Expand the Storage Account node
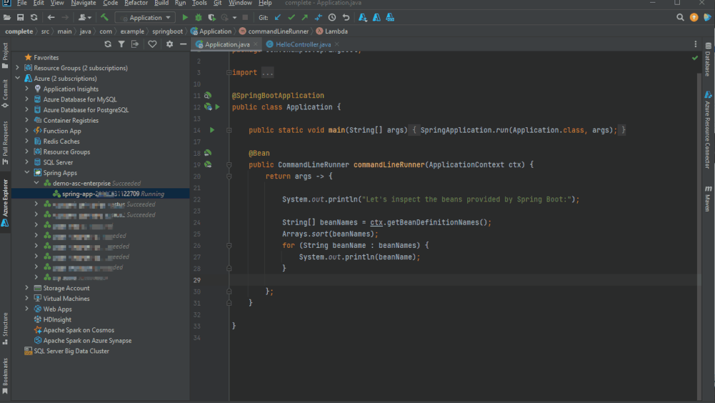Image resolution: width=715 pixels, height=403 pixels. pos(27,288)
